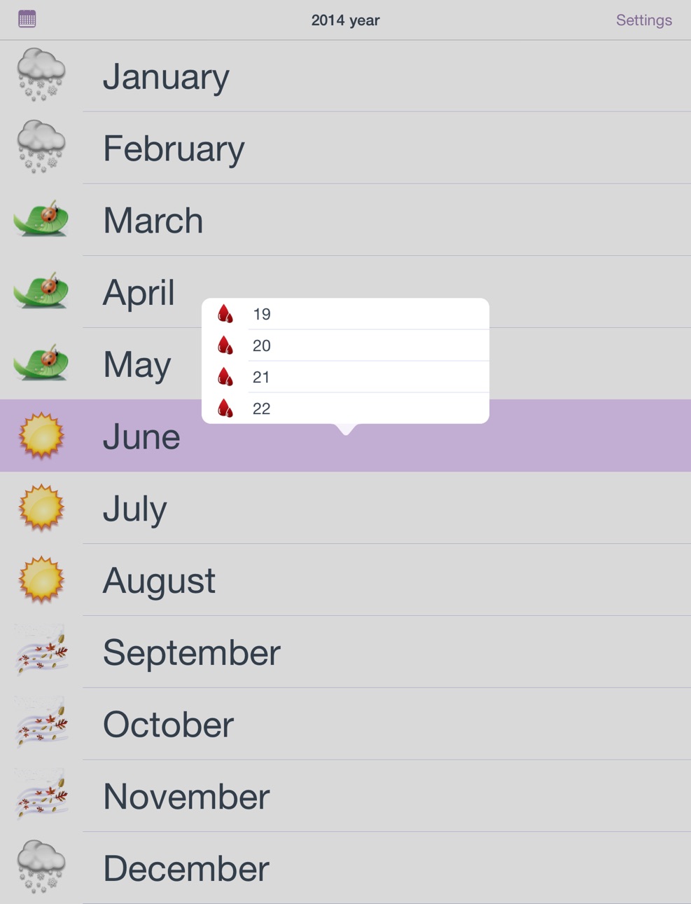The height and width of the screenshot is (904, 691).
Task: Select the highlighted June row
Action: (x=345, y=435)
